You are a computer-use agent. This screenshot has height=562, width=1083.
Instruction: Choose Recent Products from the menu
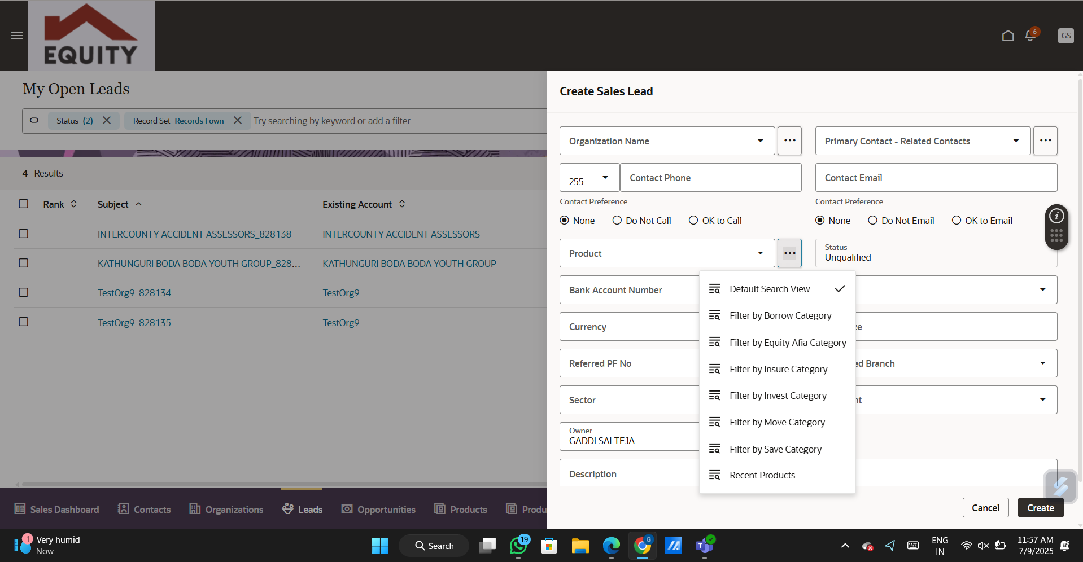tap(762, 475)
